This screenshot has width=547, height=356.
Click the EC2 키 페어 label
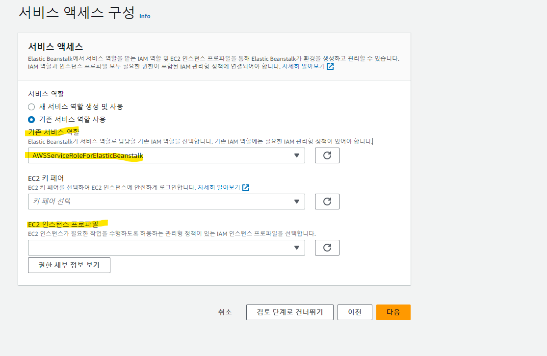click(46, 178)
